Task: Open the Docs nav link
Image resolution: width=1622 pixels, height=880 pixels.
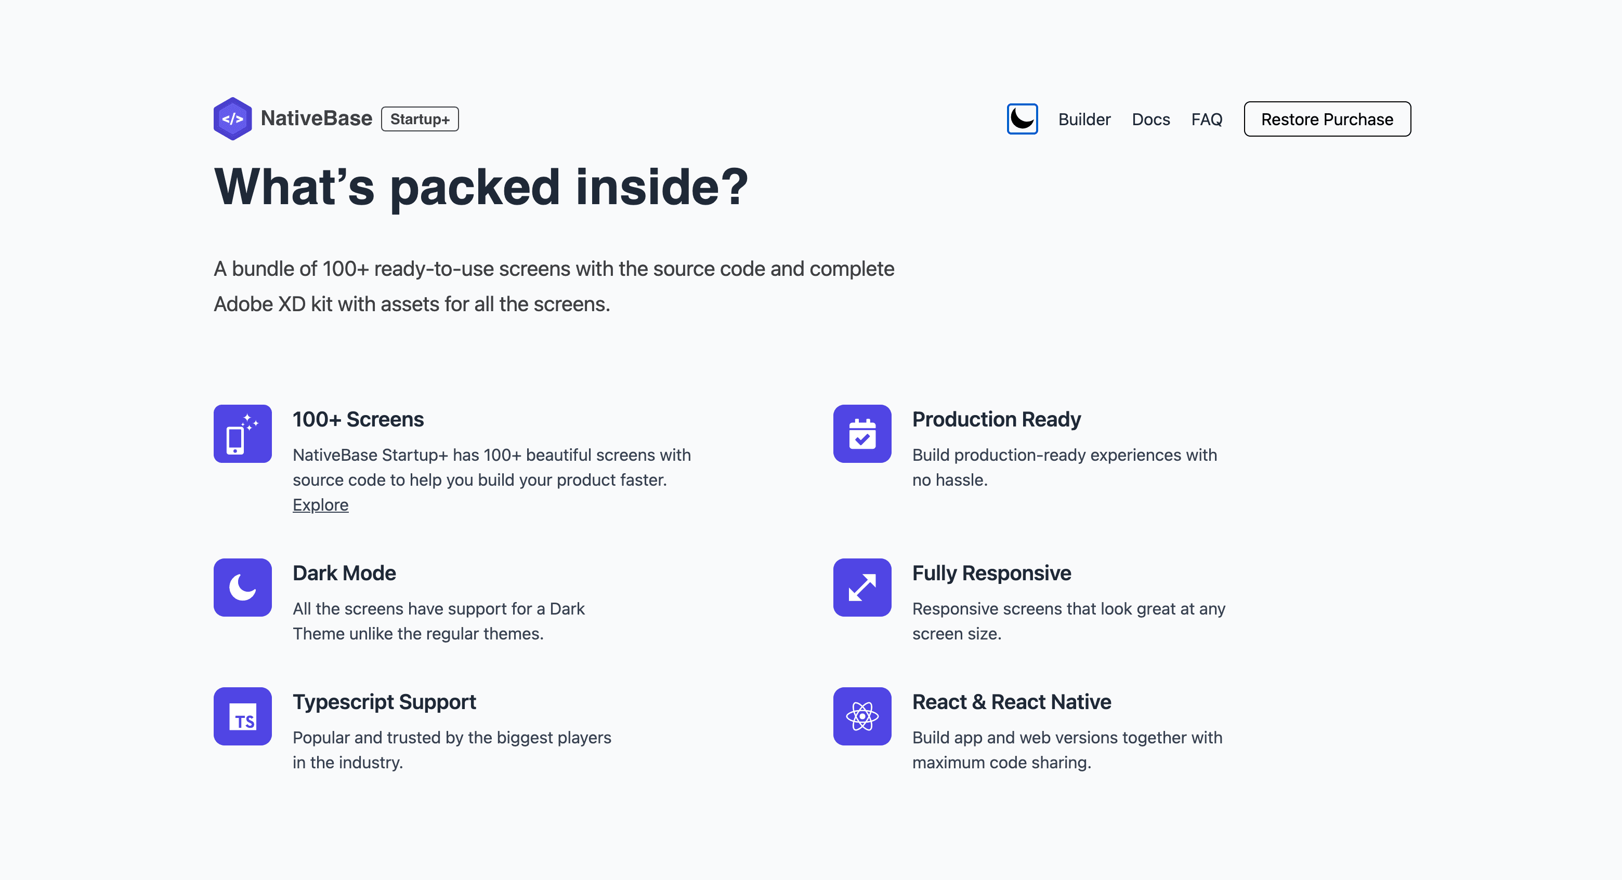Action: pos(1150,119)
